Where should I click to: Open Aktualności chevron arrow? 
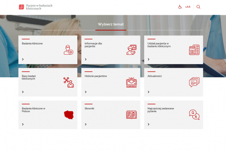click(x=148, y=92)
